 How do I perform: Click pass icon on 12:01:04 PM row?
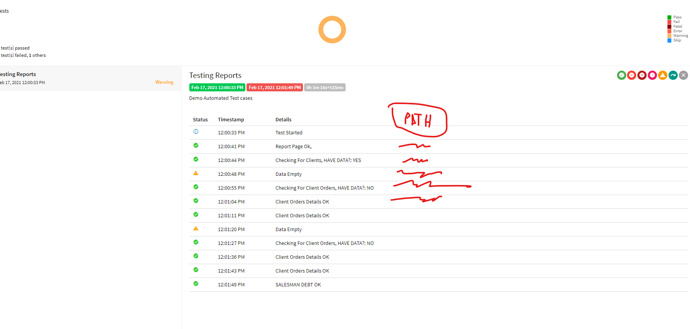(x=196, y=201)
